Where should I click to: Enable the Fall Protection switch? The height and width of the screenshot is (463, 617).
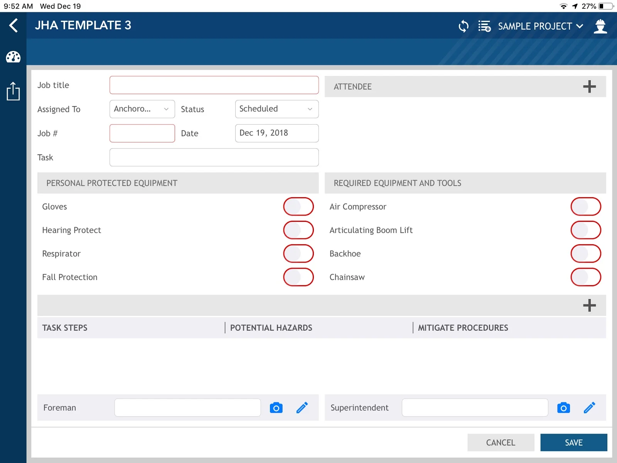point(298,277)
